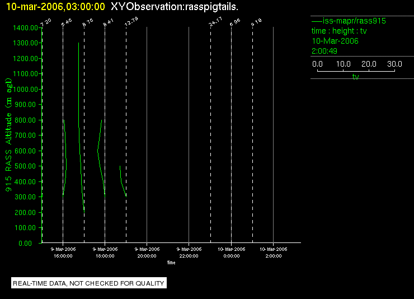Click the legend date "10-Mar-2006"
This screenshot has width=414, height=299.
click(335, 41)
